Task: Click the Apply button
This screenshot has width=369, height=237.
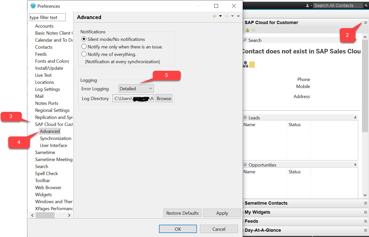Action: pyautogui.click(x=222, y=213)
